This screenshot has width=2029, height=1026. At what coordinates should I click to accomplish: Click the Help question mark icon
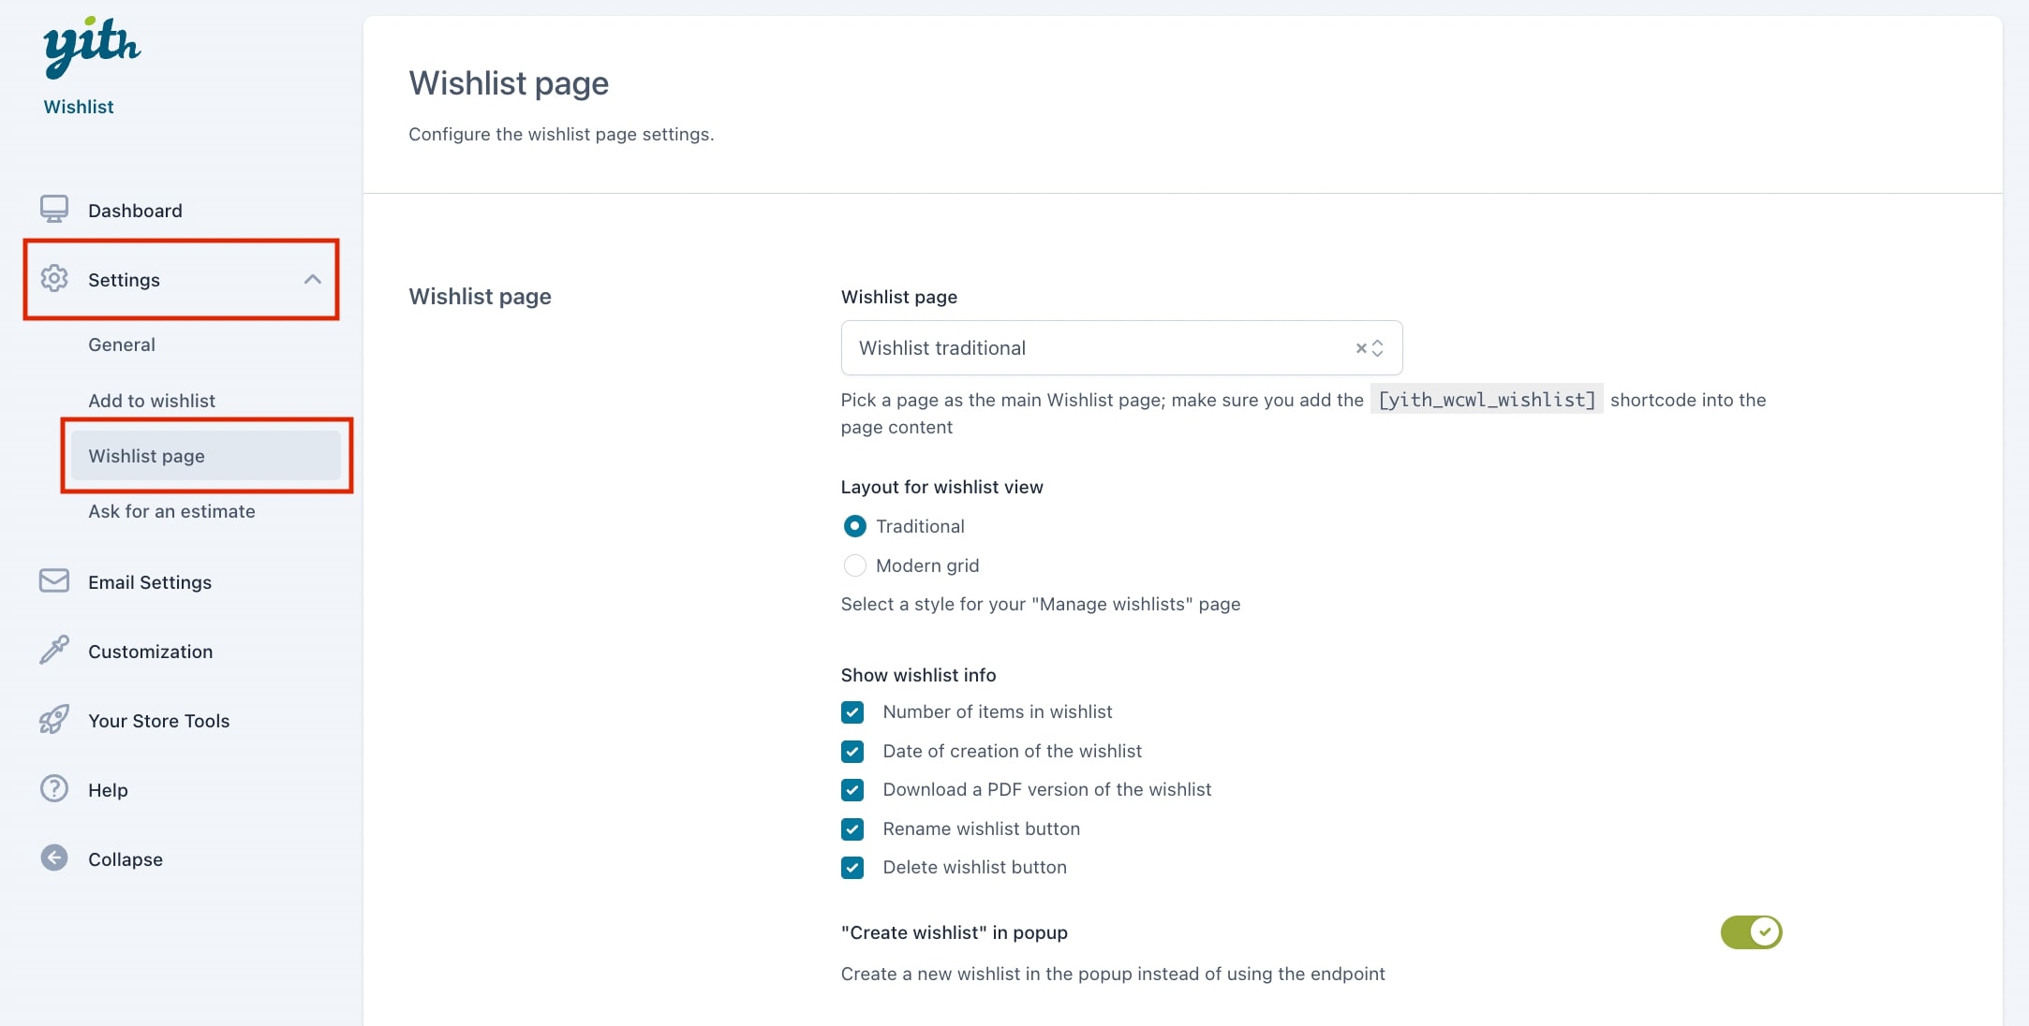click(54, 789)
